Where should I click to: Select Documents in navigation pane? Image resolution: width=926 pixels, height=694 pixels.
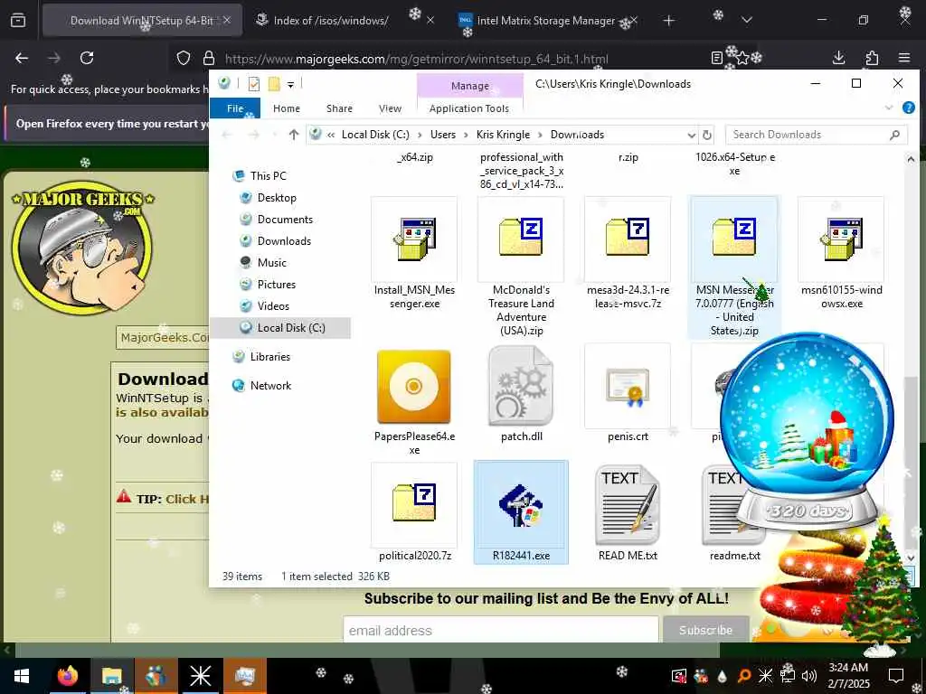click(285, 220)
